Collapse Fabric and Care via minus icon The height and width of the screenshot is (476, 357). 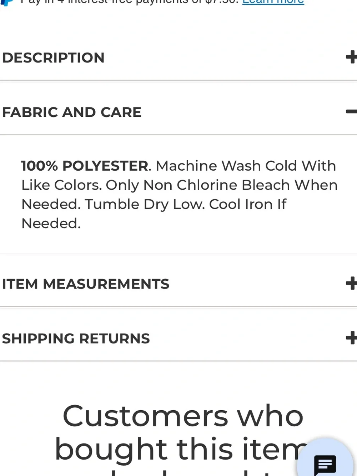(351, 112)
